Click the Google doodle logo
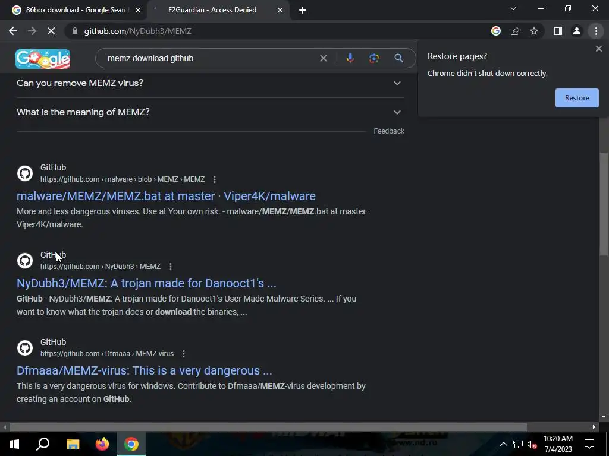The image size is (609, 456). tap(43, 59)
